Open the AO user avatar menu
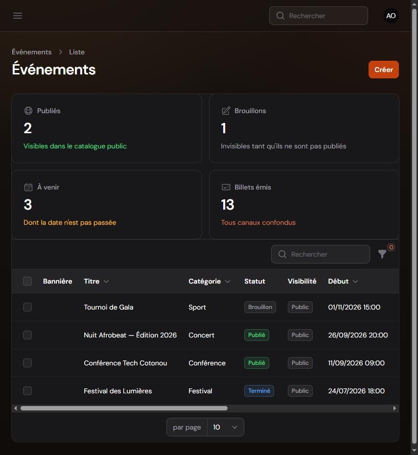Image resolution: width=418 pixels, height=455 pixels. (x=391, y=16)
